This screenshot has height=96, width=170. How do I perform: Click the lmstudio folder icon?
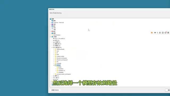[x=56, y=63]
